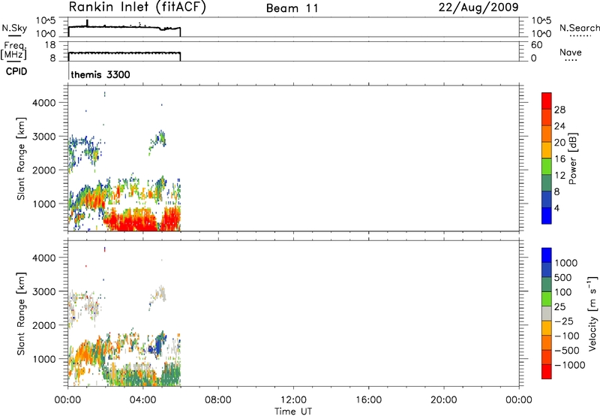600x416 pixels.
Task: Click the 'N.Sky' legend label
Action: point(14,28)
